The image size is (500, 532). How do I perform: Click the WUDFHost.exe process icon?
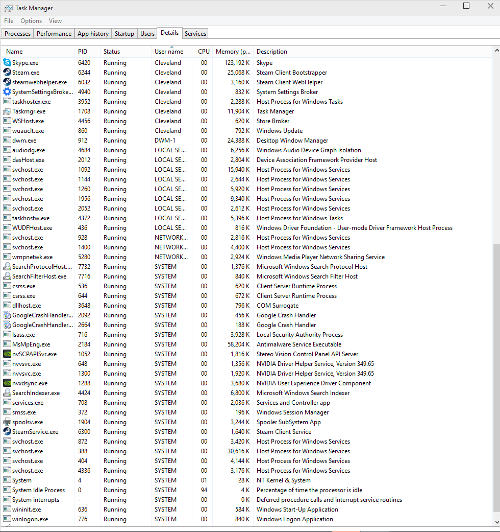(7, 227)
